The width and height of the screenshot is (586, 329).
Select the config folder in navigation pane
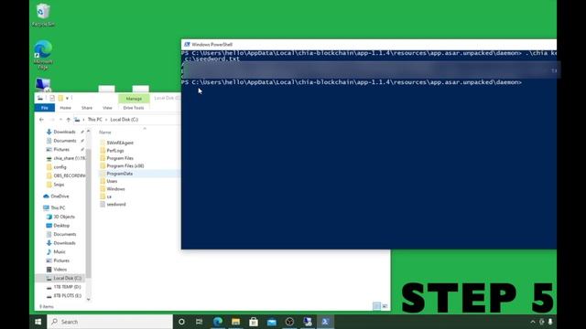click(x=60, y=167)
